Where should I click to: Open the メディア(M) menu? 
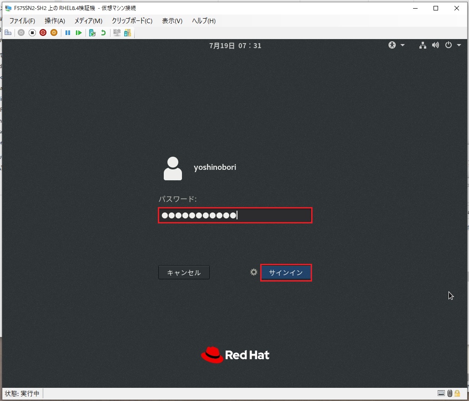[88, 20]
